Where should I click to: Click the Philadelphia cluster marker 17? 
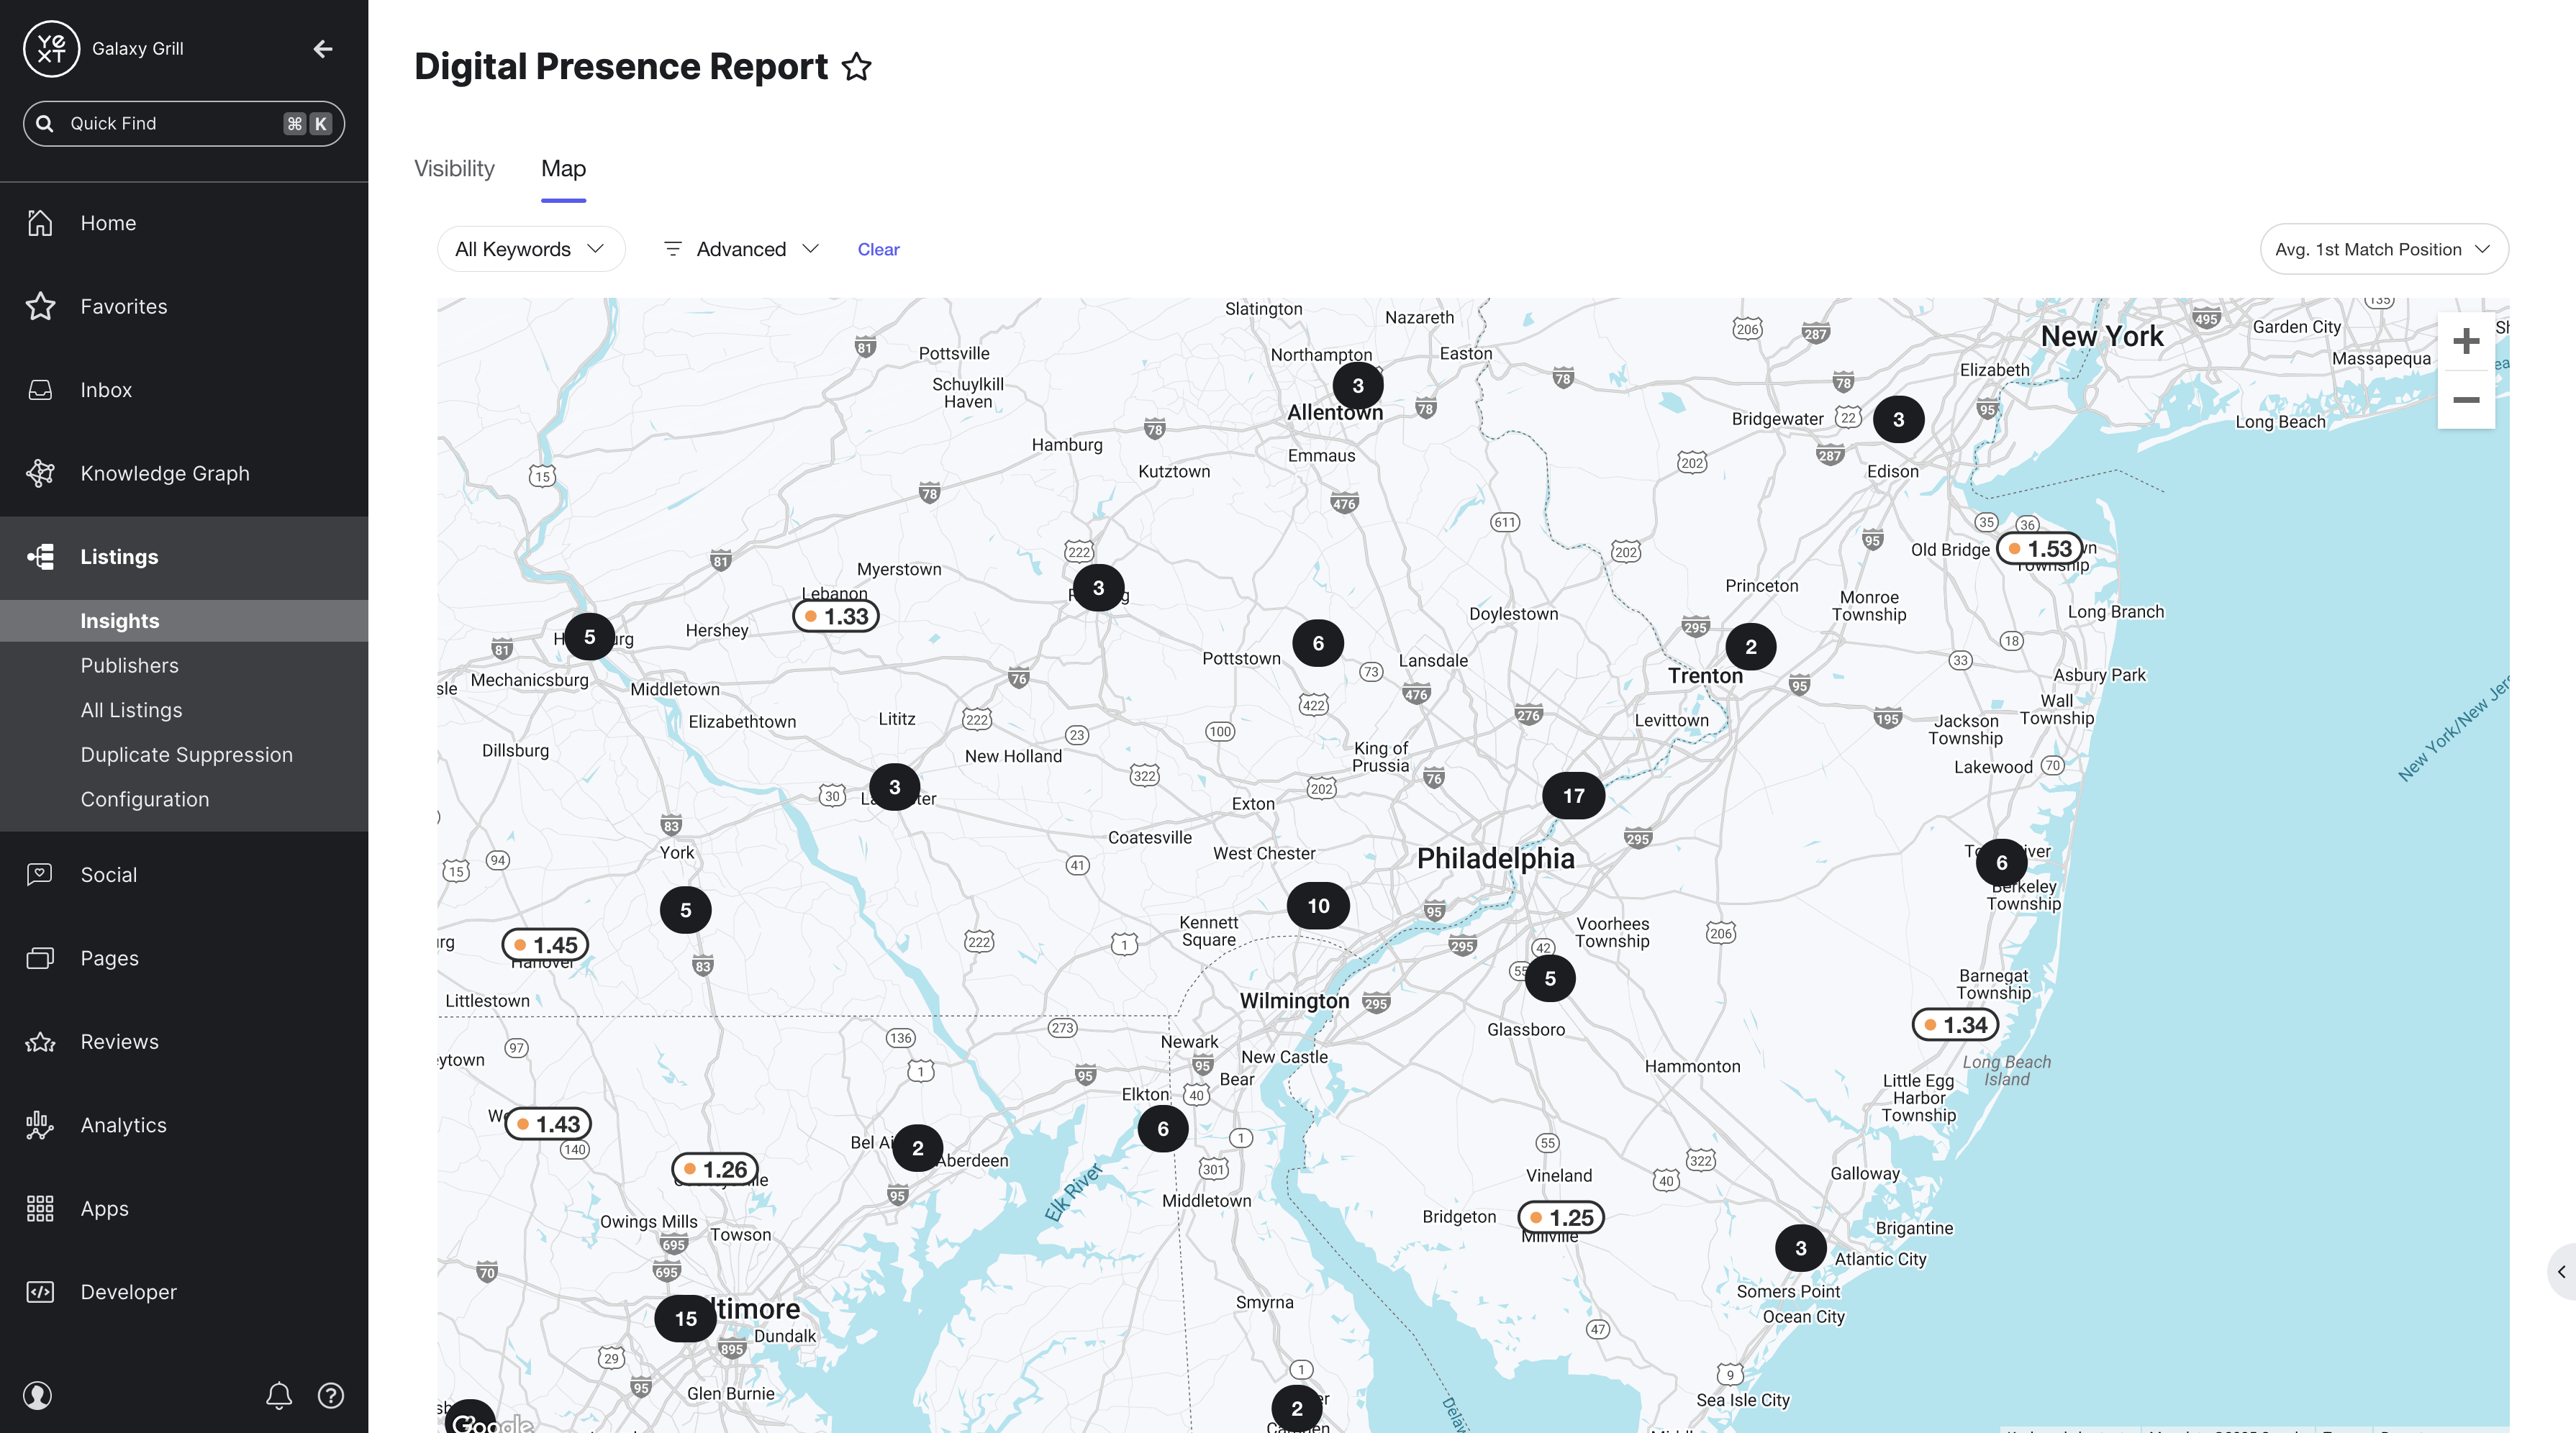tap(1573, 796)
